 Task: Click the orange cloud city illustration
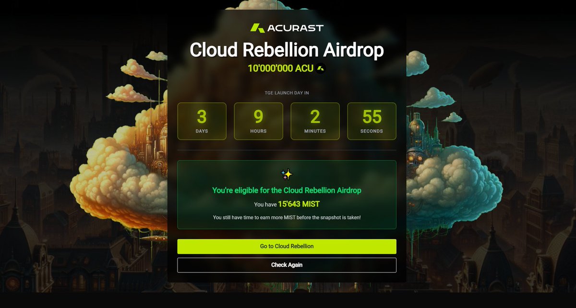click(120, 163)
